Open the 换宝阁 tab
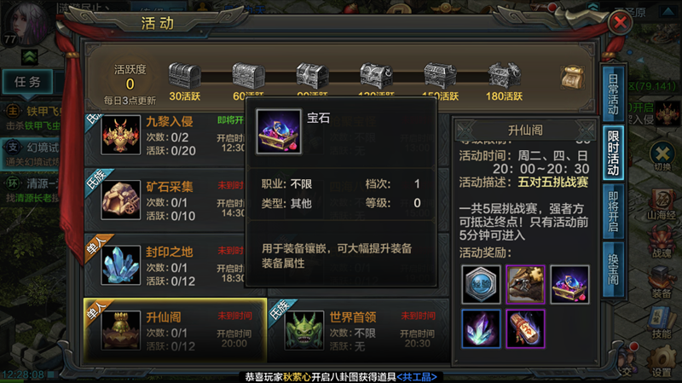This screenshot has height=383, width=682. tap(613, 270)
